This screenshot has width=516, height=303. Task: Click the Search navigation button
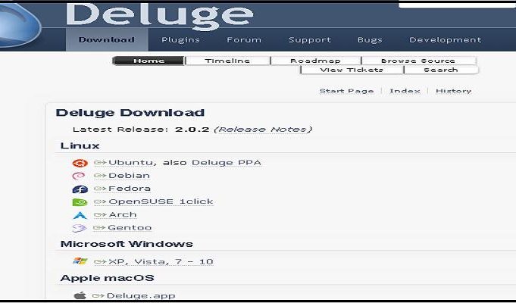441,70
